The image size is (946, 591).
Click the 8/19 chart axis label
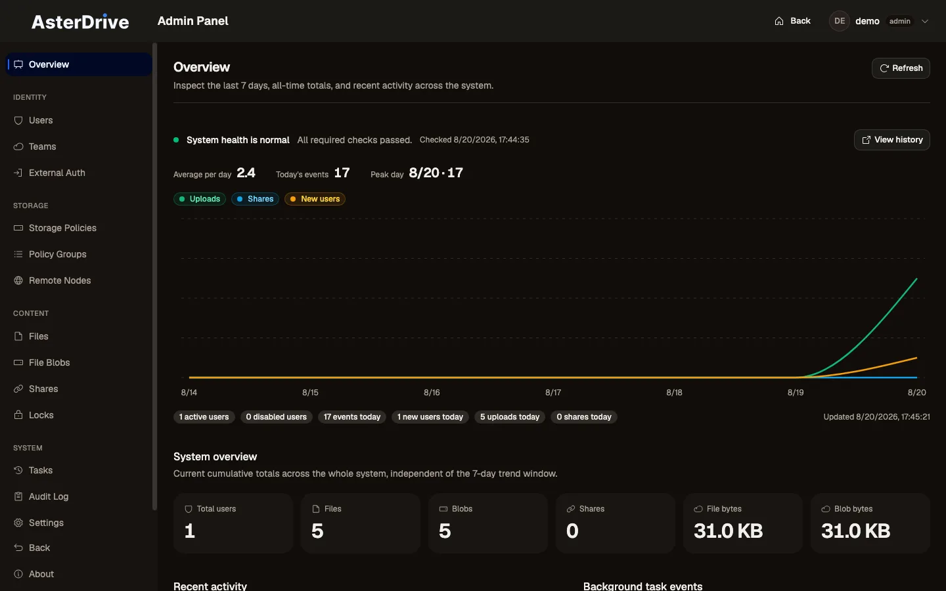point(796,393)
